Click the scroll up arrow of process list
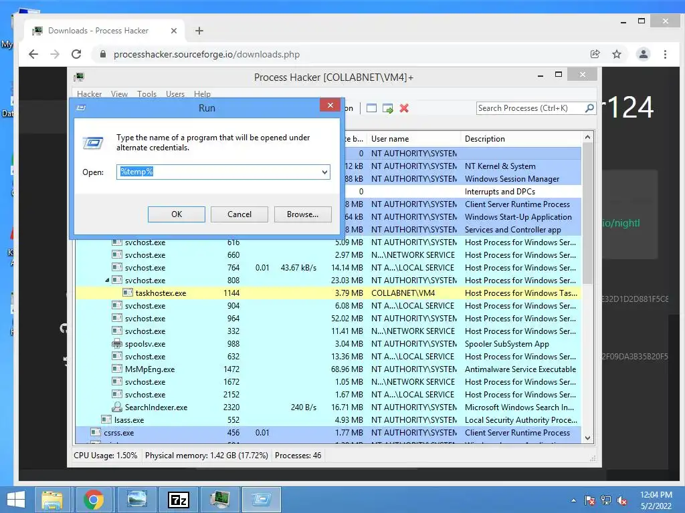685x513 pixels. point(587,138)
